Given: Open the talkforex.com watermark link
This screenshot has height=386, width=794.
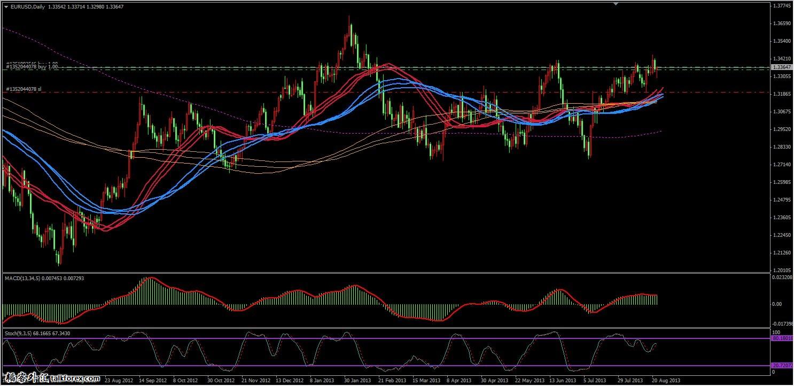Looking at the screenshot, I should (x=52, y=379).
